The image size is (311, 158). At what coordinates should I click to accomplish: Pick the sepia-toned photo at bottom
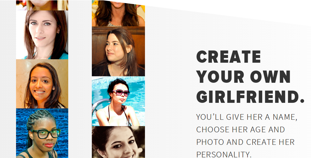tap(118, 142)
